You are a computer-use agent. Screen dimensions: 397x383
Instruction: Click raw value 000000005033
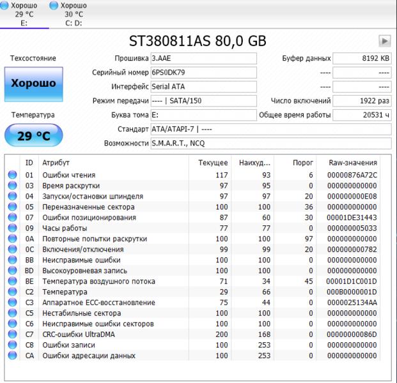tap(352, 228)
